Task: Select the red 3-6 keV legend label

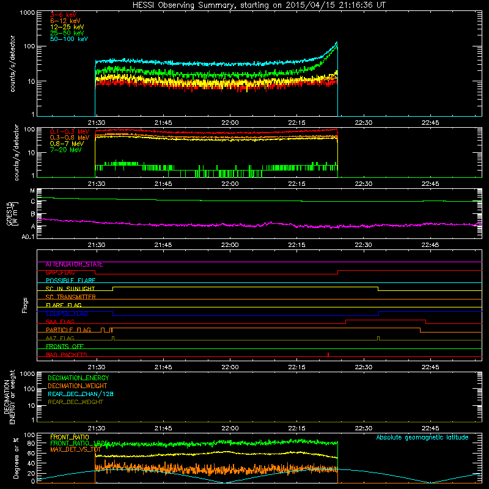Action: (63, 15)
